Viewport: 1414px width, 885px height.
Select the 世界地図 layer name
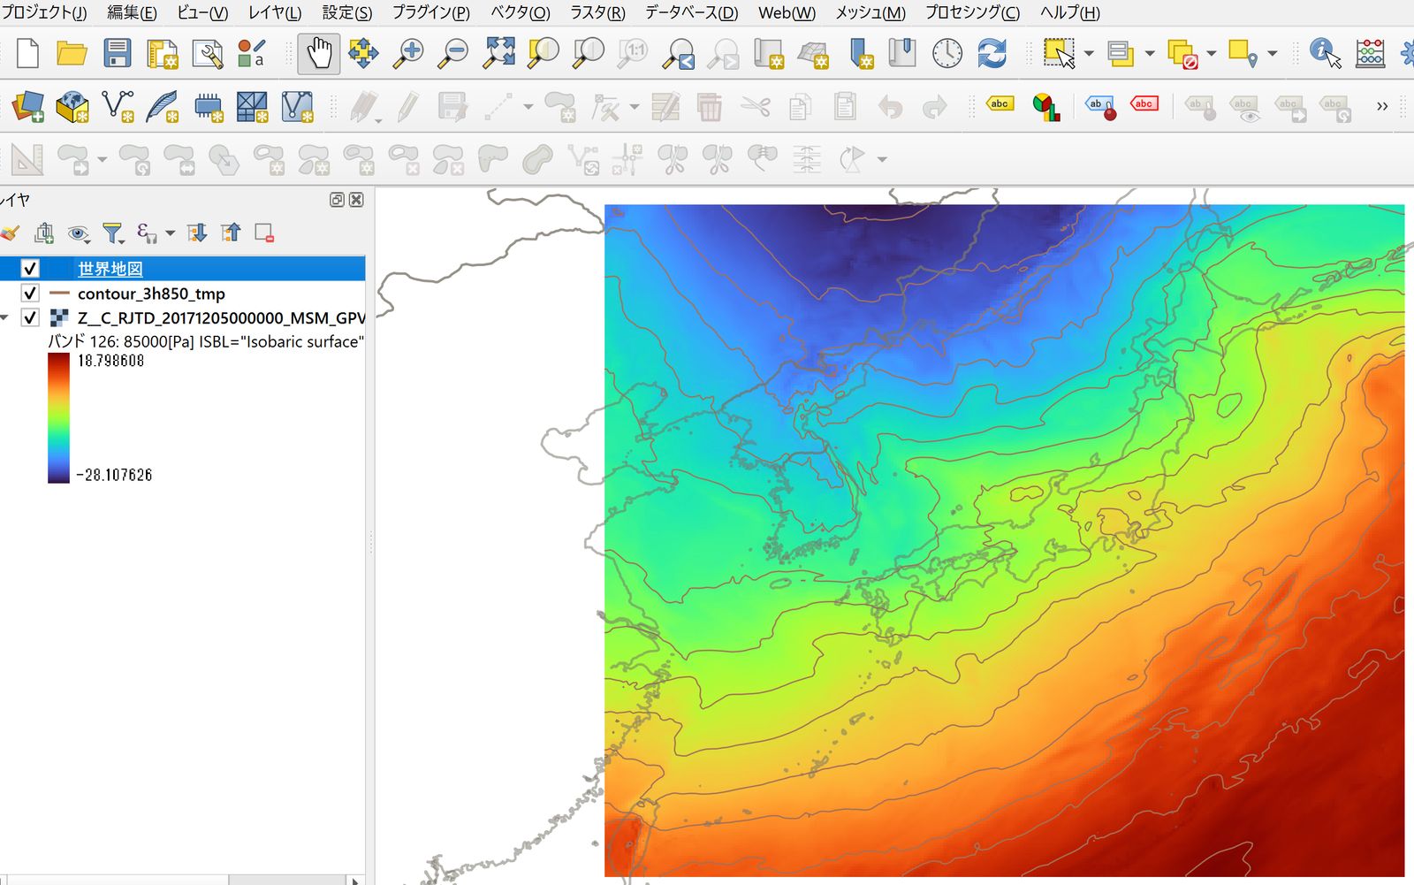point(110,268)
